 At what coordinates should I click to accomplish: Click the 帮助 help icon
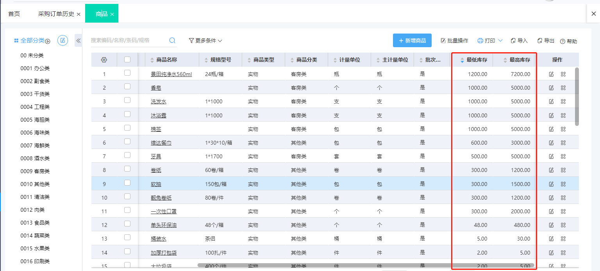click(562, 41)
